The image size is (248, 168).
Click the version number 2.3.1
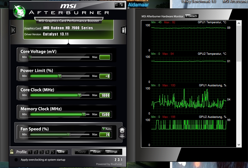(118, 160)
